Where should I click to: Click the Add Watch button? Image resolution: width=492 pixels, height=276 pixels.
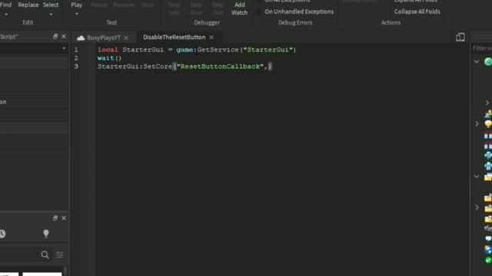(x=239, y=8)
